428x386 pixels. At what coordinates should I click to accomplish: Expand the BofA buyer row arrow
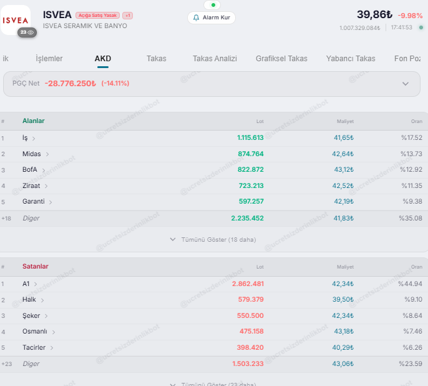pos(44,170)
